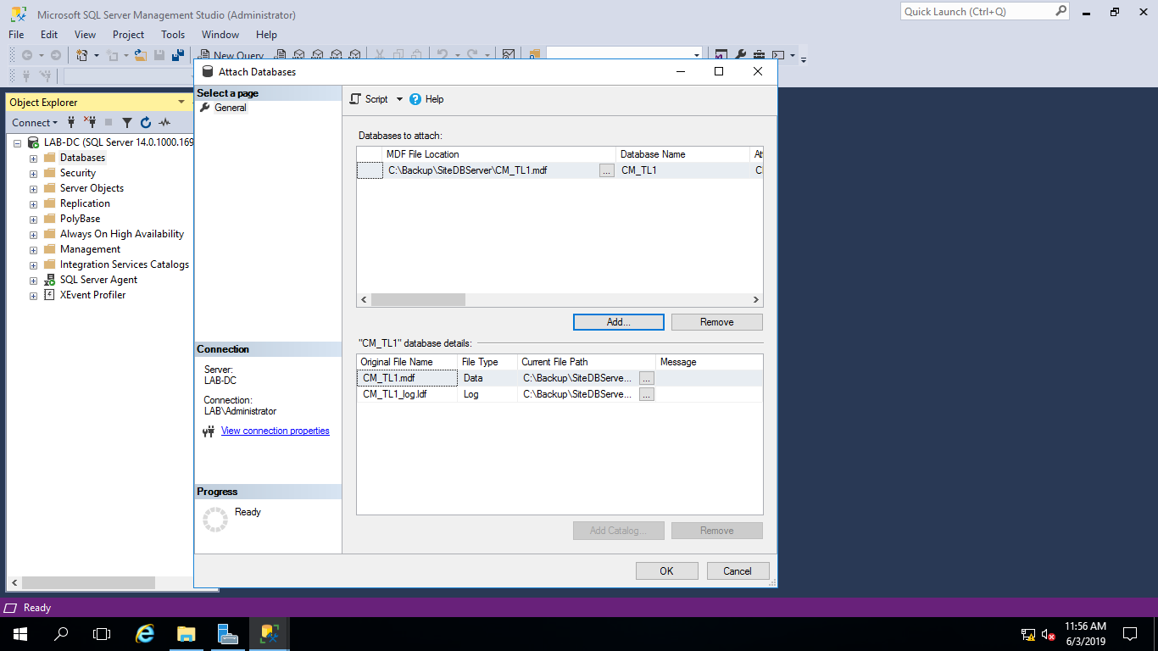Open the Project menu
The width and height of the screenshot is (1158, 651).
click(x=129, y=35)
